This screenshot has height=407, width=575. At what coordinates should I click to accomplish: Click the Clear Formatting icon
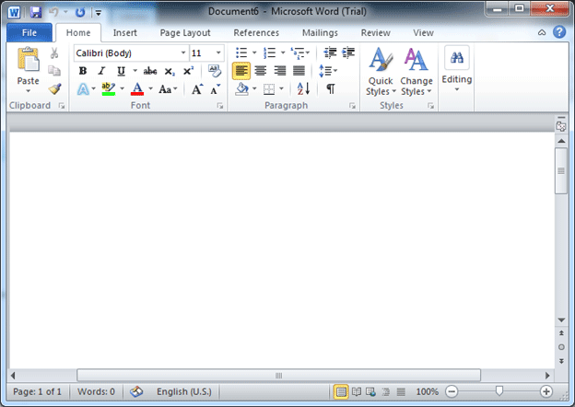tap(215, 71)
